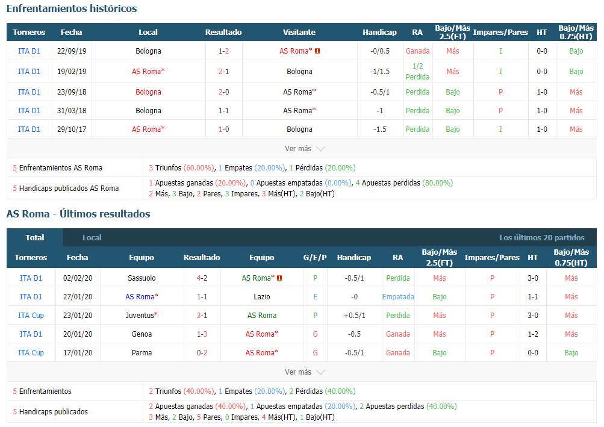Screen dimensions: 604x427
Task: Click 'Empatada' RA cell in Lazio row
Action: pos(398,297)
